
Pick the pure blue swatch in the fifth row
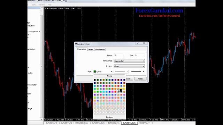tap(109, 92)
